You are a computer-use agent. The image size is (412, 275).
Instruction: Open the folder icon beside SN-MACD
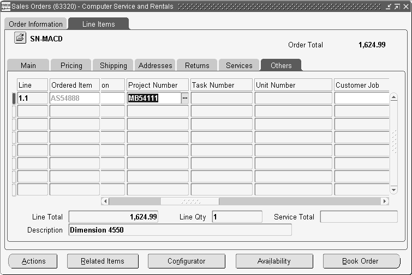[20, 38]
